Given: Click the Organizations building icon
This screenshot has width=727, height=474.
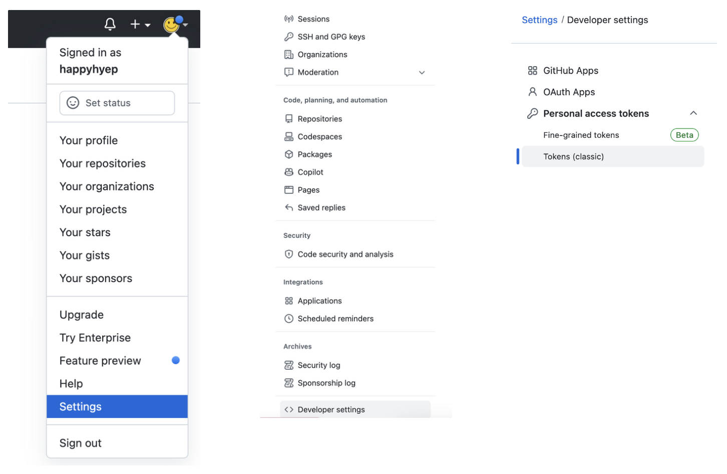Looking at the screenshot, I should point(289,55).
